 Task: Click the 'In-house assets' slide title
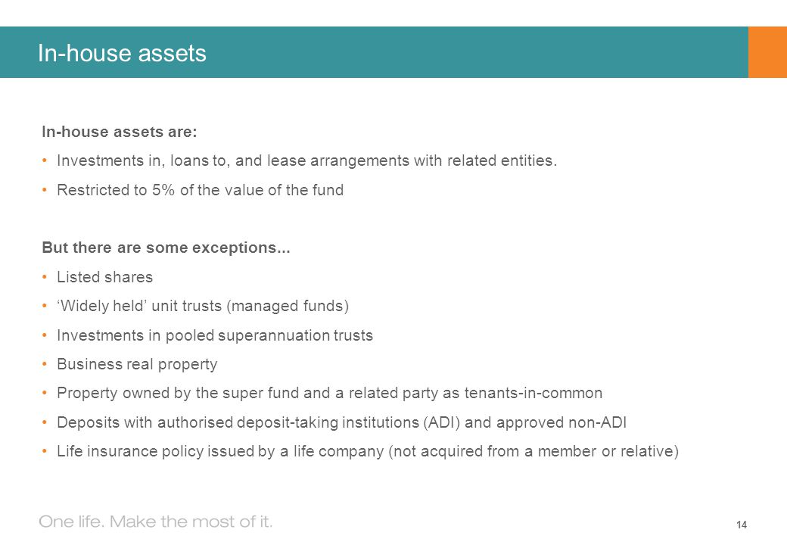[x=122, y=53]
